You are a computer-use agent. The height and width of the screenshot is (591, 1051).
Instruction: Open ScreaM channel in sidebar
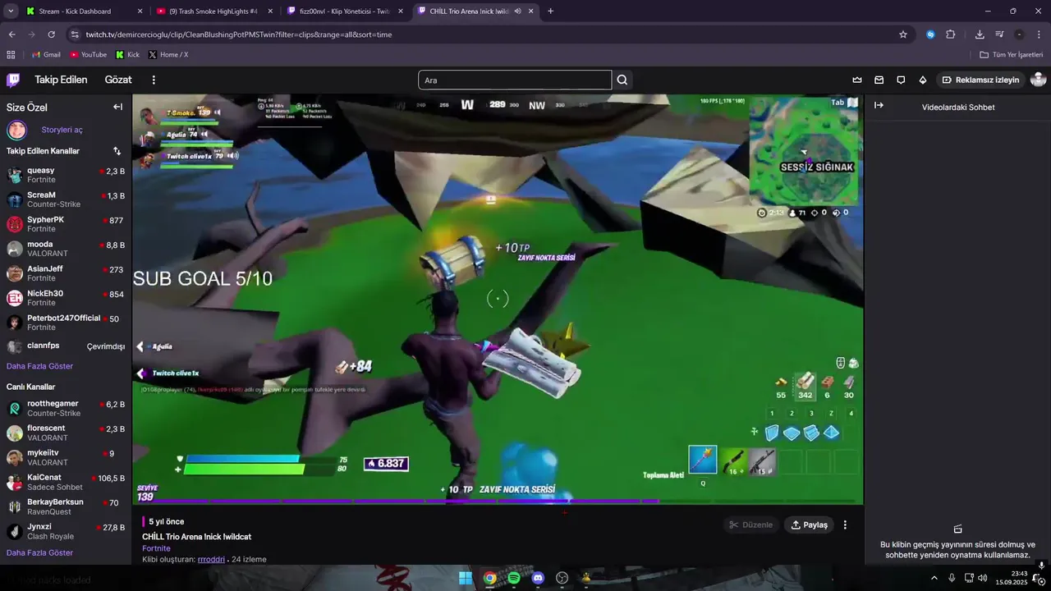pyautogui.click(x=66, y=199)
